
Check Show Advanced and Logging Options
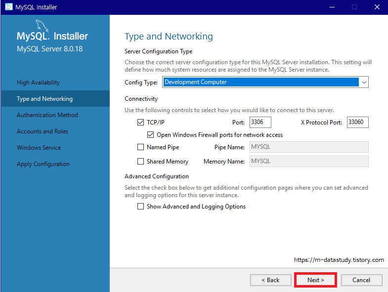click(140, 207)
